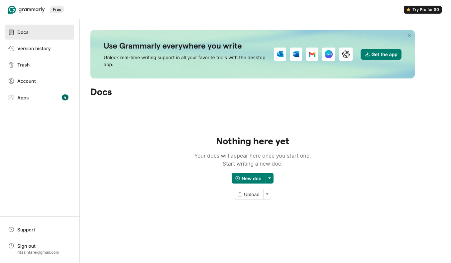Screen dimensions: 451x263
Task: Open Version history in sidebar
Action: click(34, 49)
